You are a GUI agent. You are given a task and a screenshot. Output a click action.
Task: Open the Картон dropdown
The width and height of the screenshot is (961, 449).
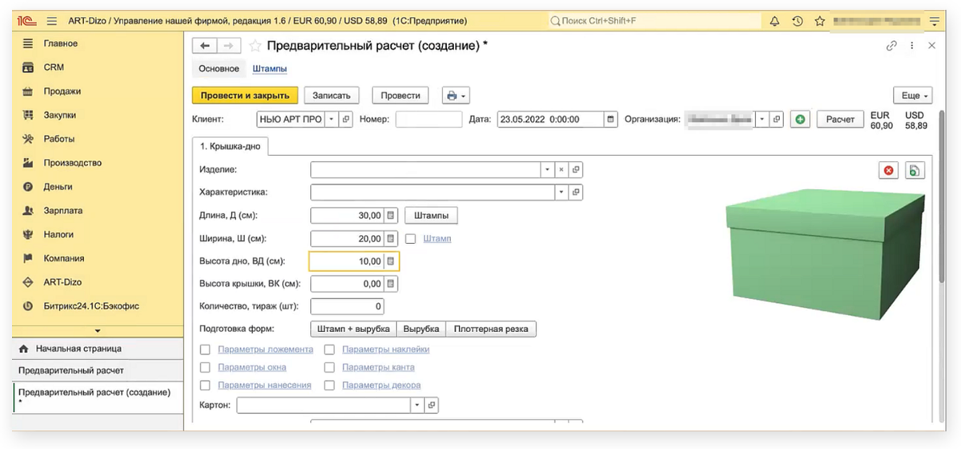(416, 406)
